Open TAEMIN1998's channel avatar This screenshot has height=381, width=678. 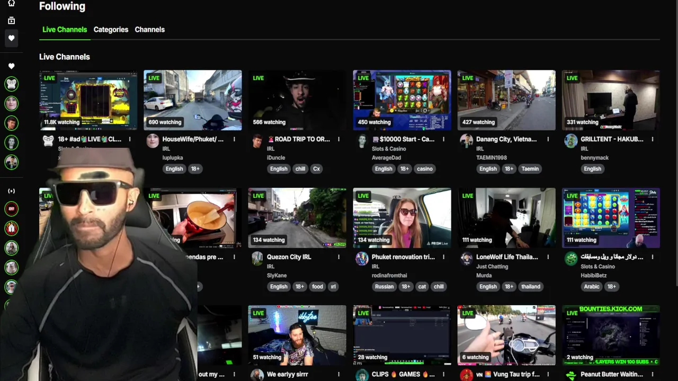pyautogui.click(x=466, y=141)
